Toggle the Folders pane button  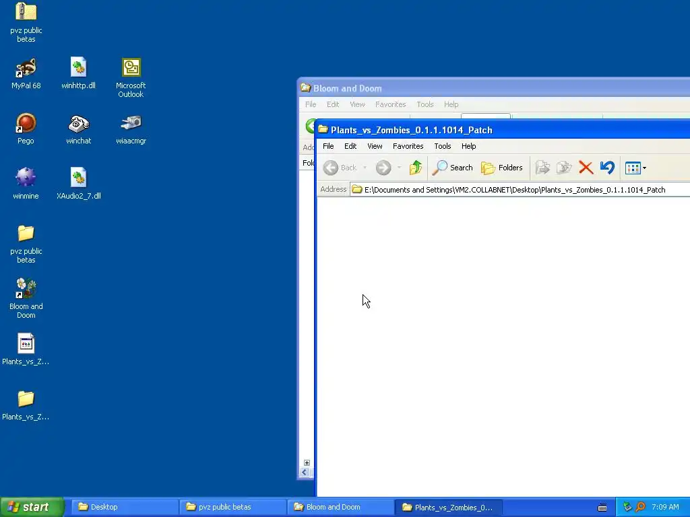(501, 168)
